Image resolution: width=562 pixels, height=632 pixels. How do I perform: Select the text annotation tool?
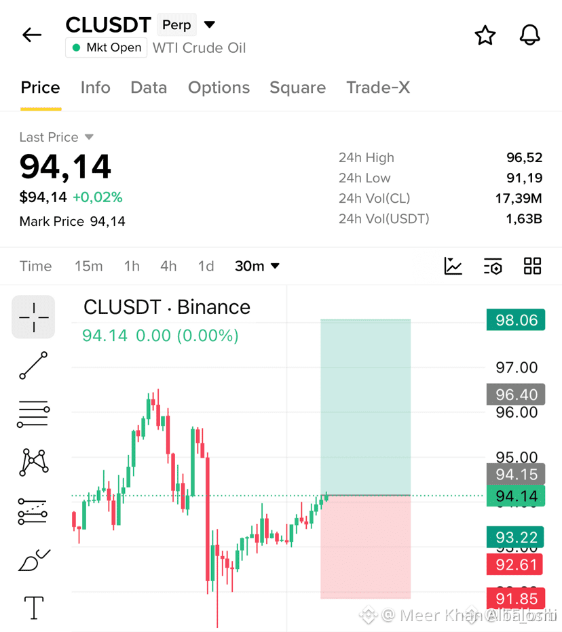click(34, 608)
